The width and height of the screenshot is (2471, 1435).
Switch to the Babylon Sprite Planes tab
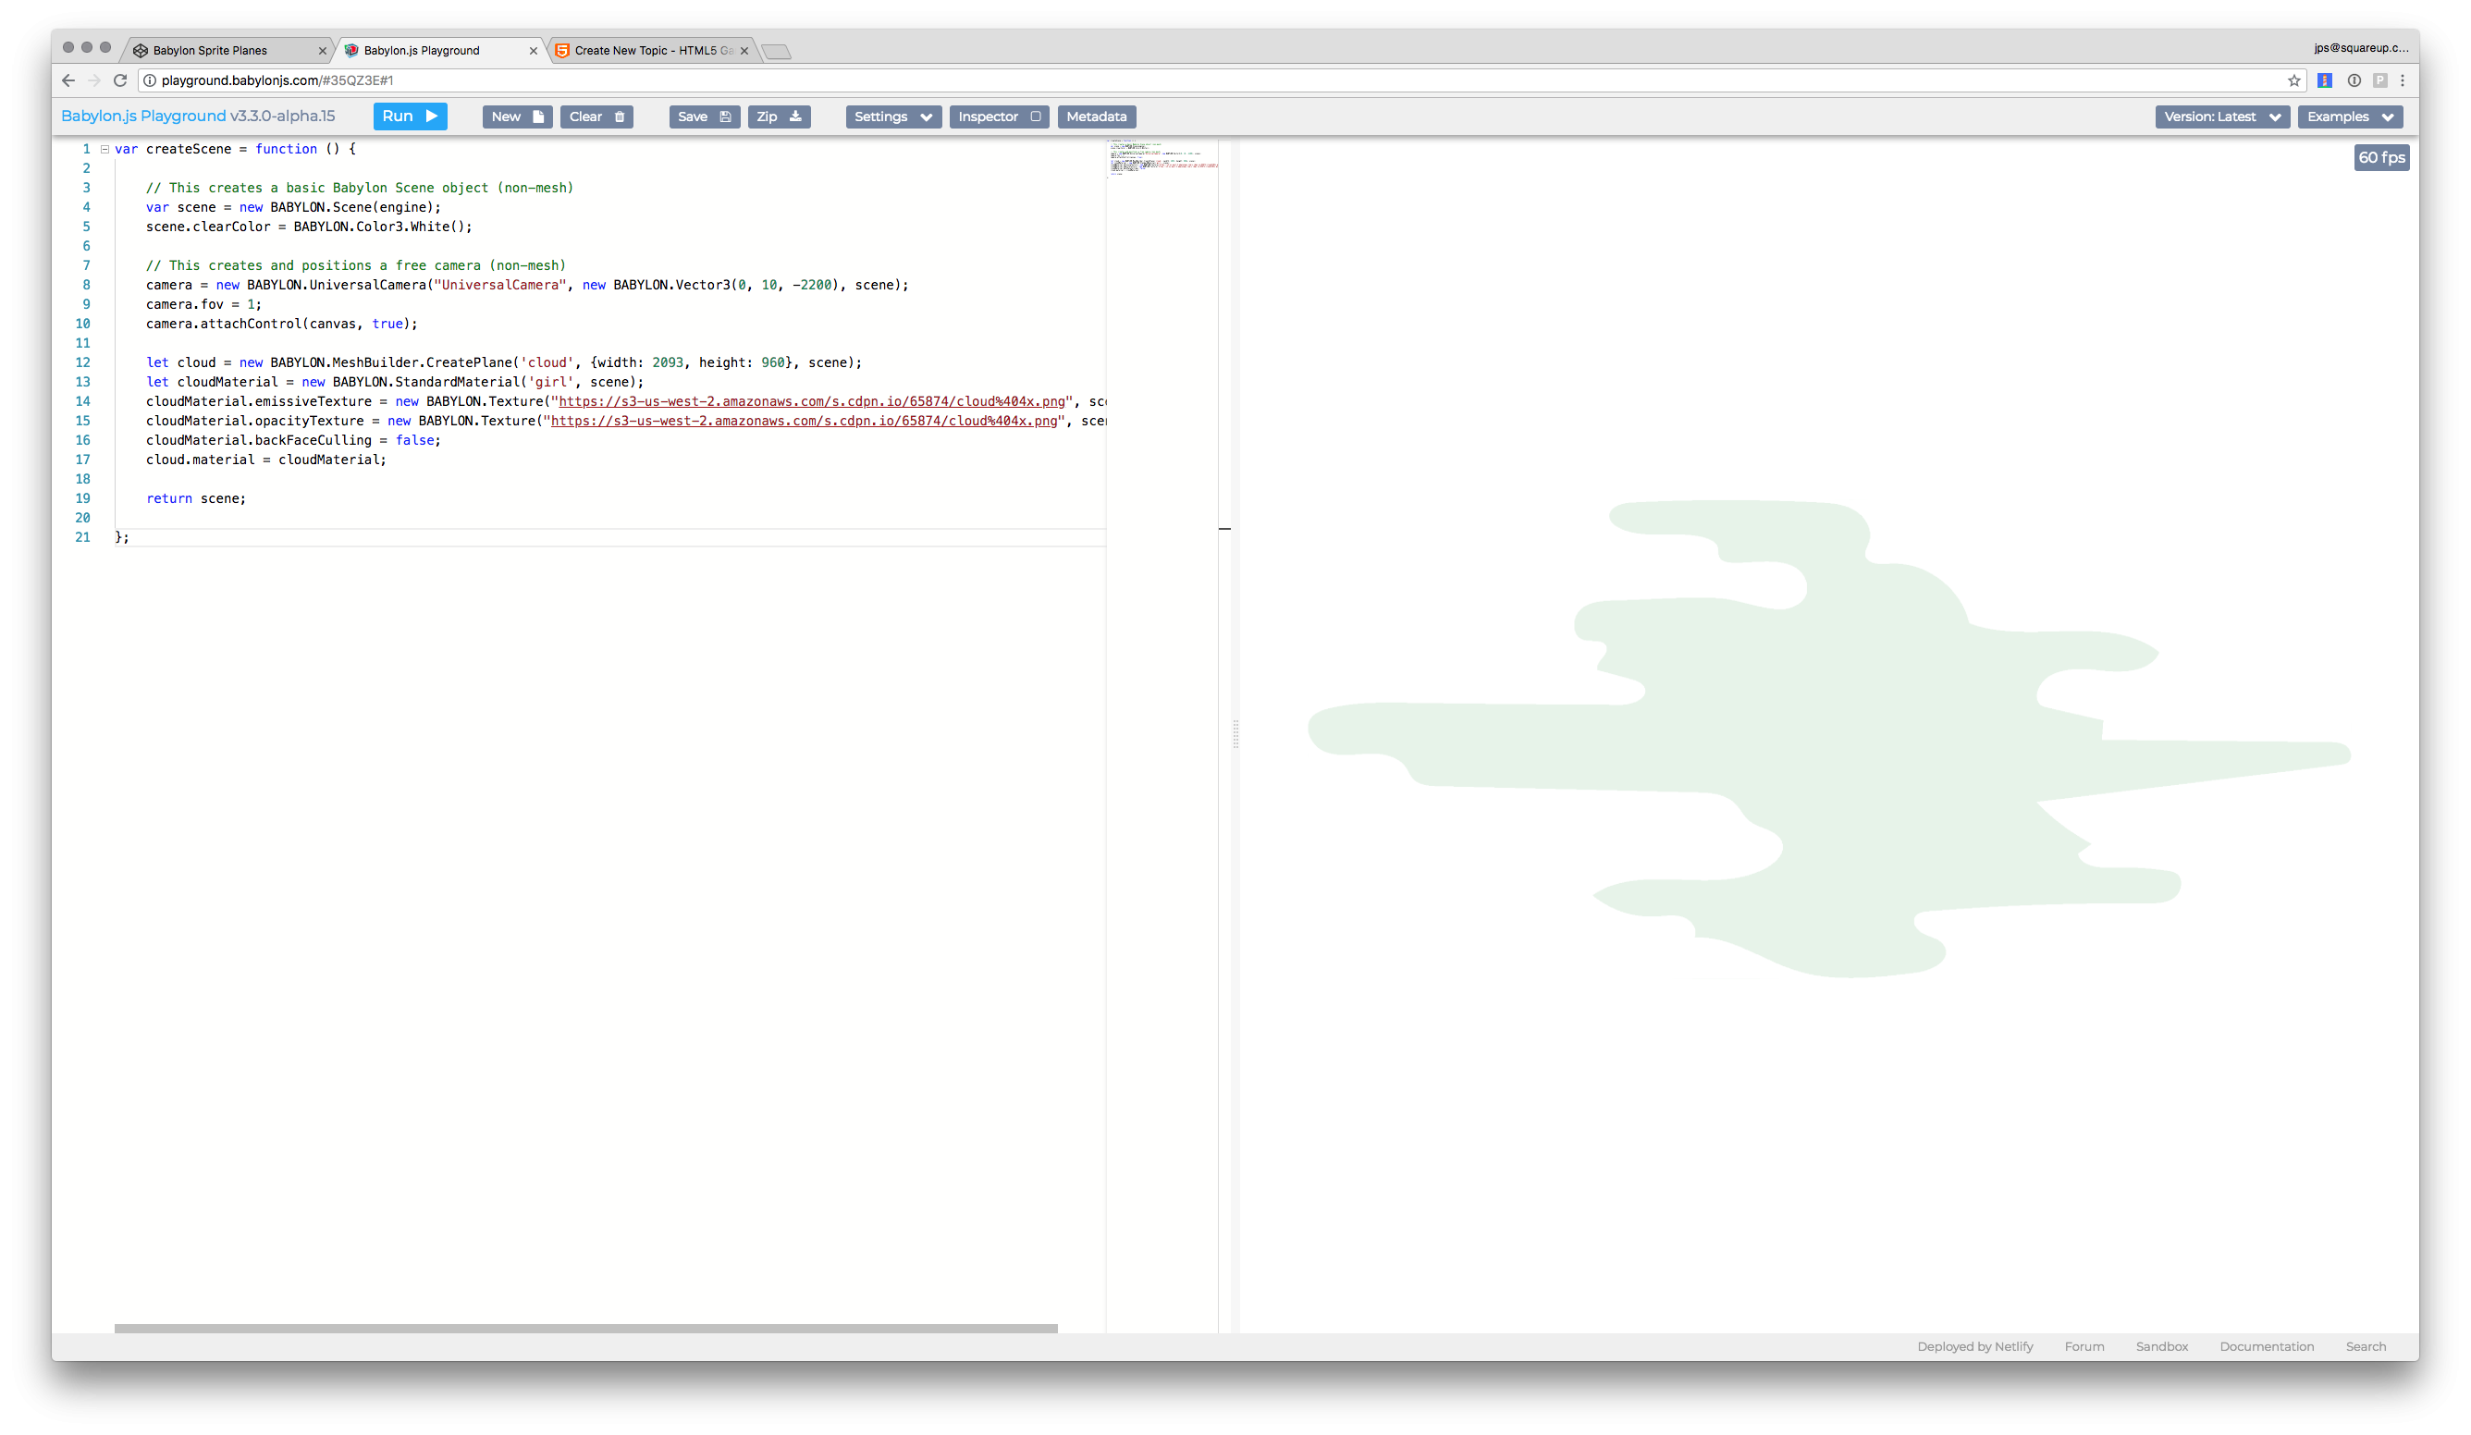click(226, 50)
